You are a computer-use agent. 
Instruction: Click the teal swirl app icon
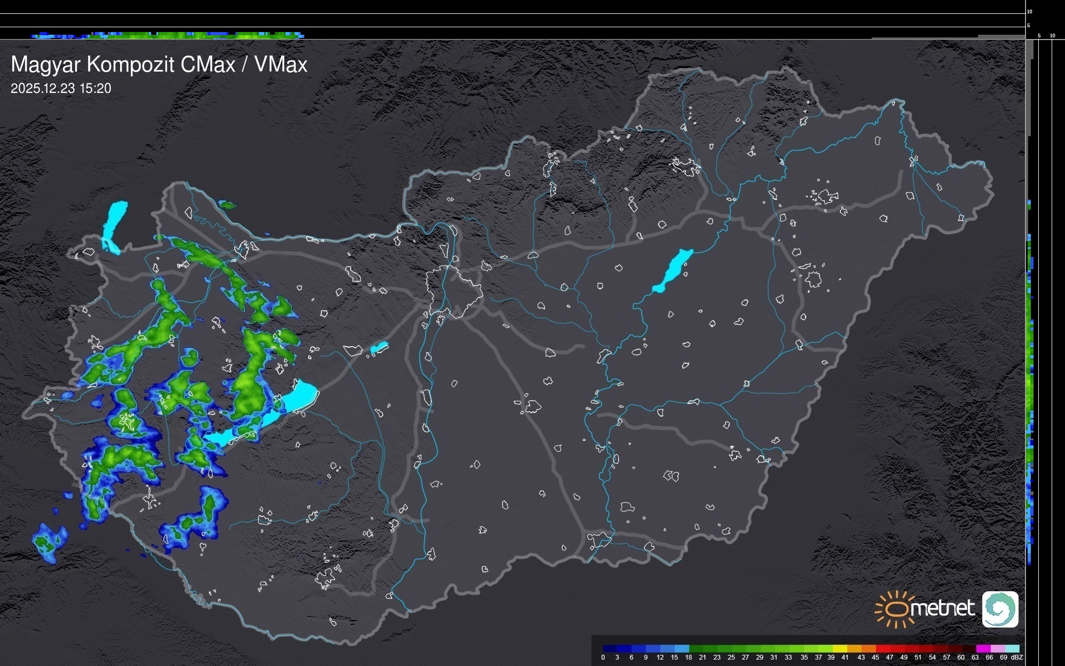coord(1000,609)
